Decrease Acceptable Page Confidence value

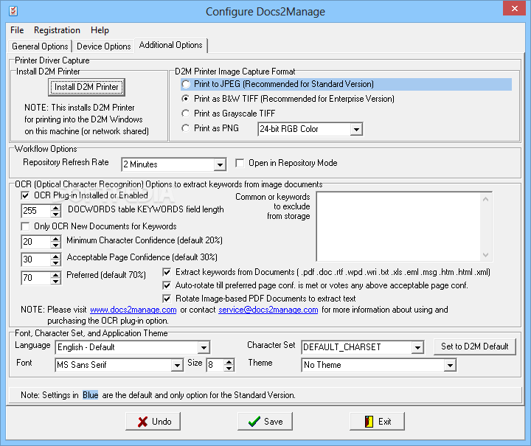click(x=55, y=263)
